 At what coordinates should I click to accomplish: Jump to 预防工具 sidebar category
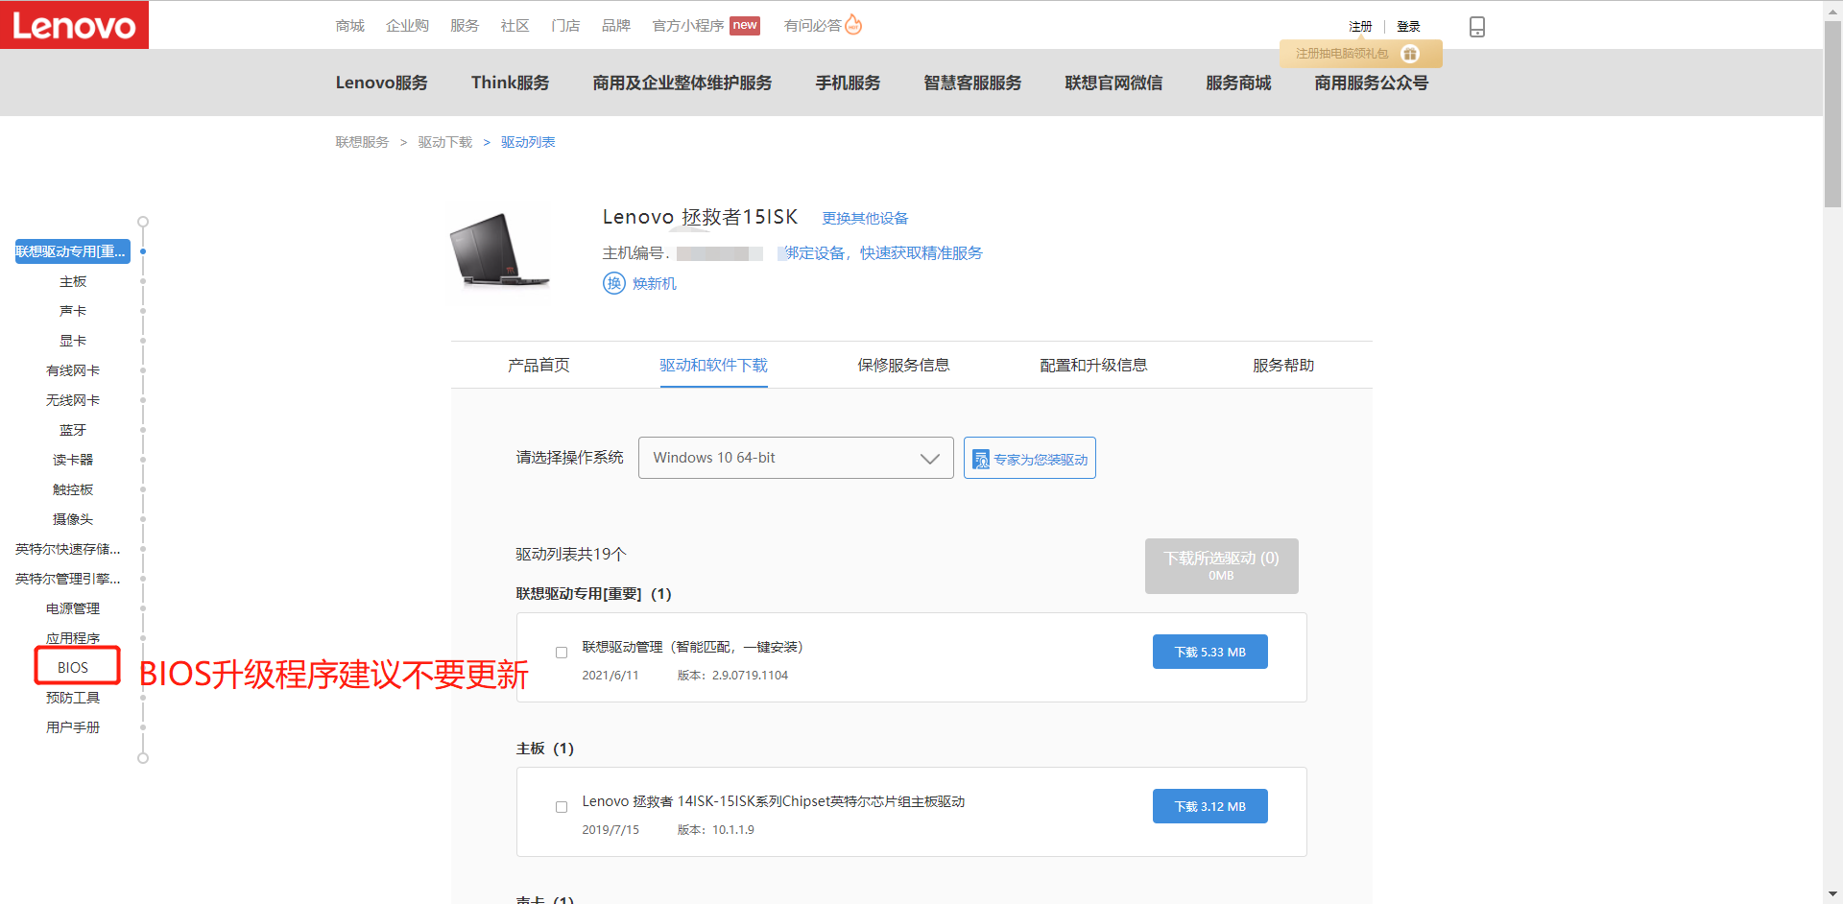click(73, 698)
